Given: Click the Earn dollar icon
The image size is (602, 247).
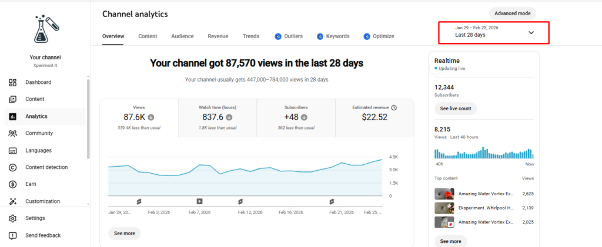Looking at the screenshot, I should tap(12, 184).
